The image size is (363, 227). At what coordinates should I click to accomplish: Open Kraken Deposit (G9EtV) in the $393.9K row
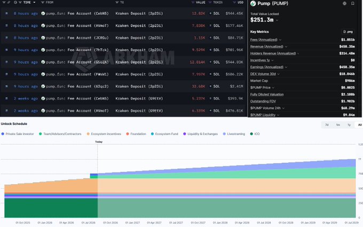[x=139, y=98]
